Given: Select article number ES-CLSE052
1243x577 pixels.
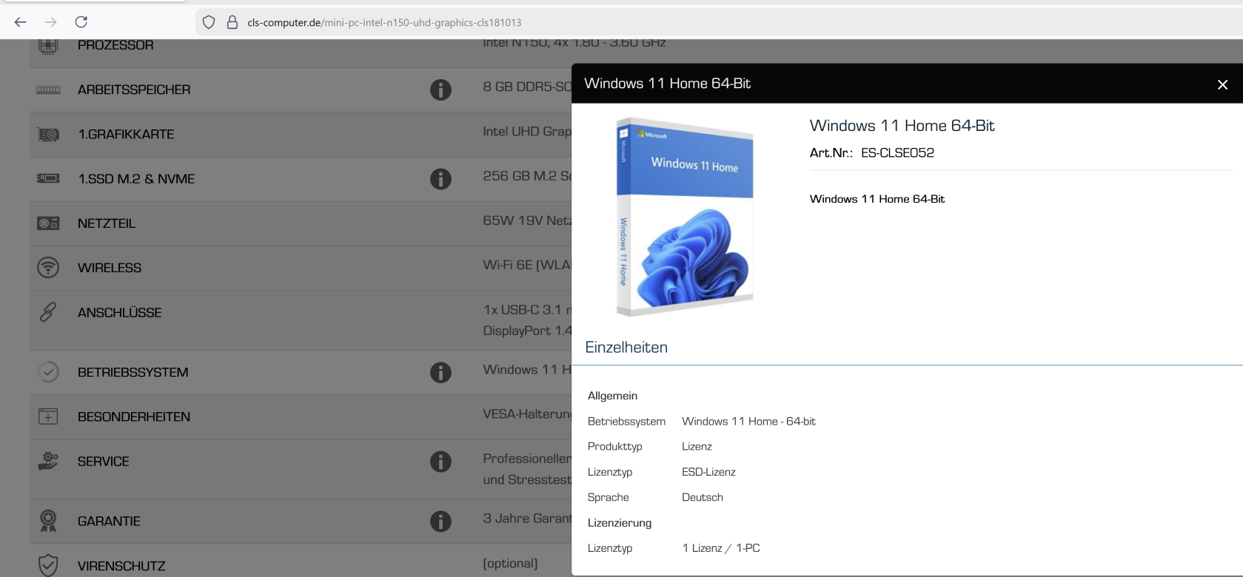Looking at the screenshot, I should tap(897, 153).
